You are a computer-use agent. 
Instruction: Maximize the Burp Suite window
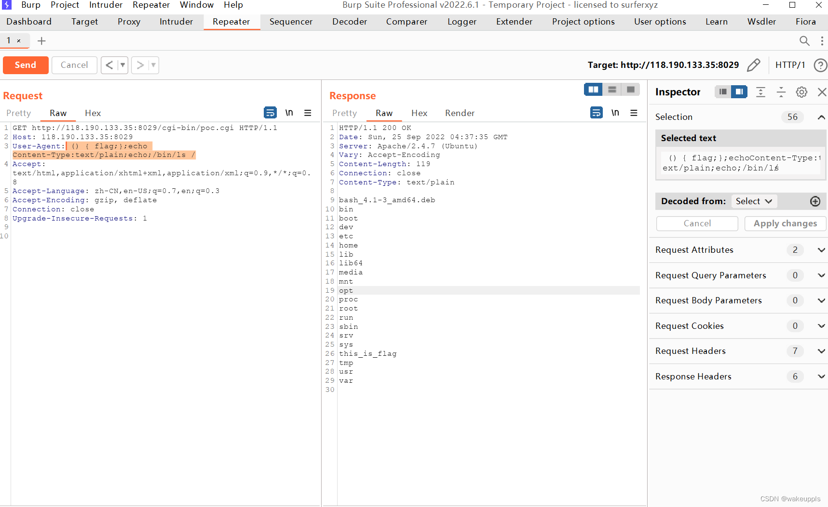click(x=792, y=5)
